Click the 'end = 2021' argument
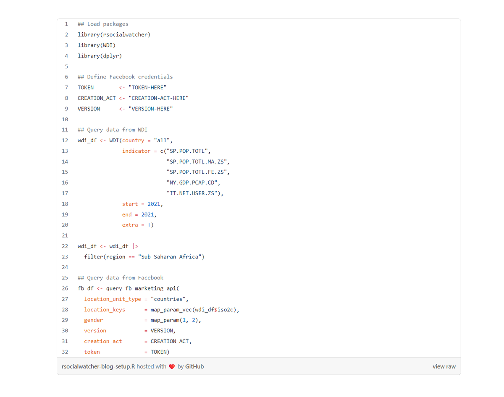 tap(138, 214)
